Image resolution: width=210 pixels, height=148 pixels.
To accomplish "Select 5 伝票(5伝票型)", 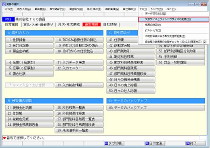I will click(x=29, y=68).
